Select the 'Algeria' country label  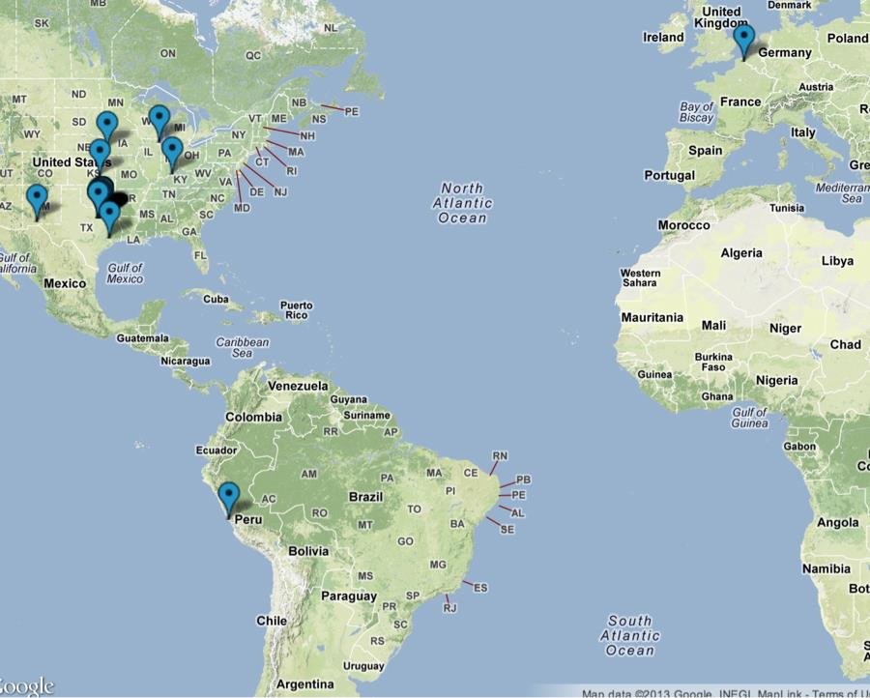(x=741, y=253)
